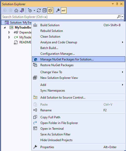This screenshot has width=126, height=151.
Task: Collapse the MyTradeBot project node
Action: coord(5,28)
